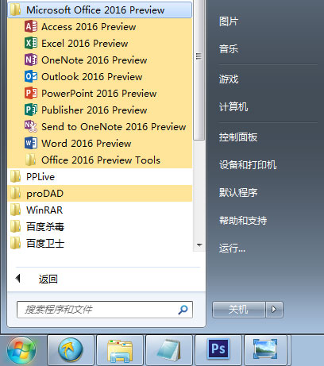Click the PowerPoint 2016 Preview icon

31,93
